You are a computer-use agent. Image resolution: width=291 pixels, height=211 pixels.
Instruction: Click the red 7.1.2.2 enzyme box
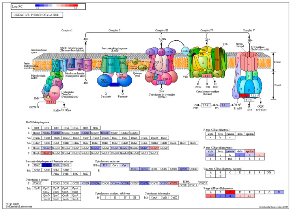pos(244,96)
